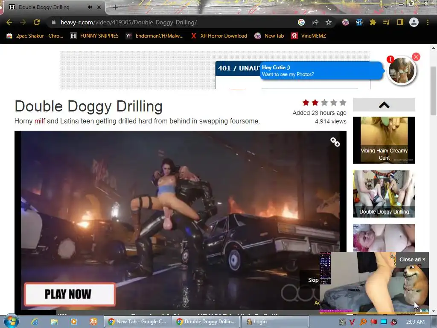Viewport: 437px width, 328px height.
Task: Click the PLAY NOW ad button
Action: click(70, 294)
